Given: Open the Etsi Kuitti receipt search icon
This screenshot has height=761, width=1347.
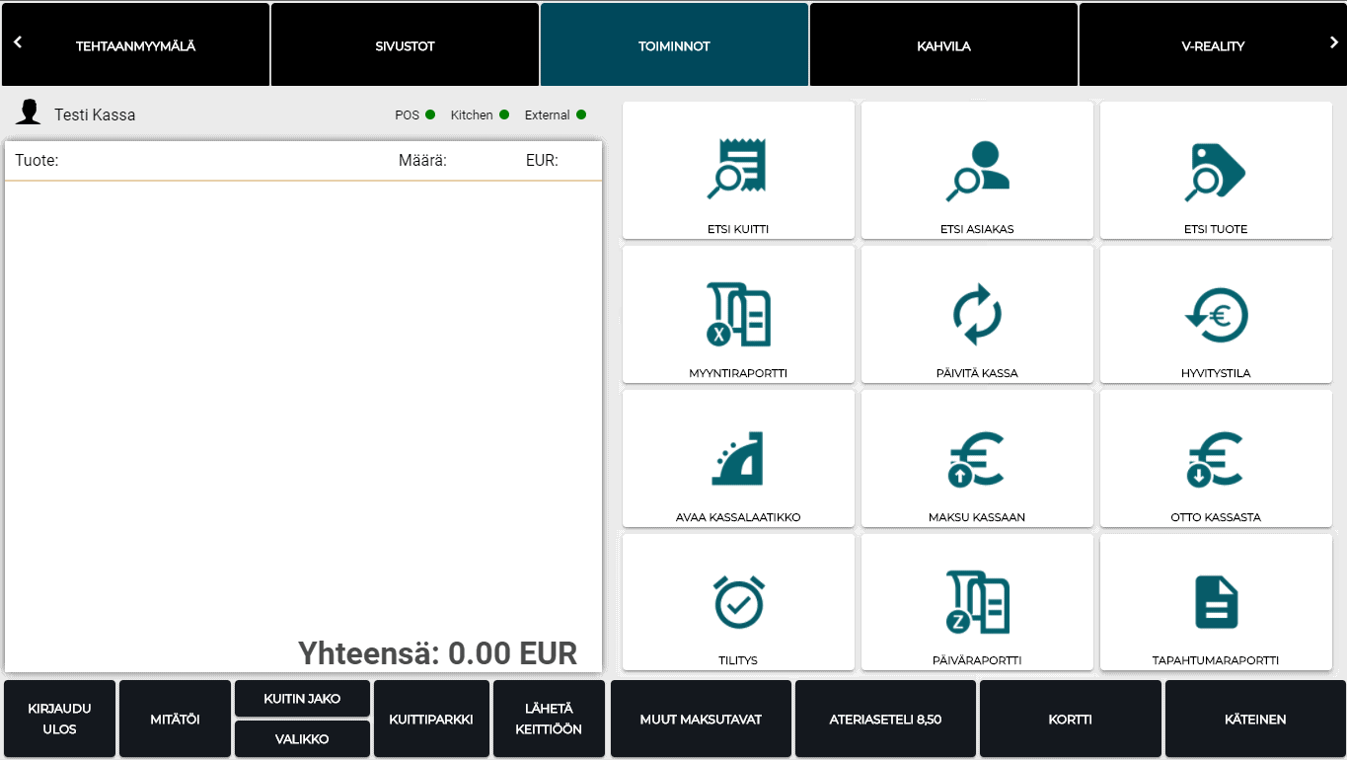Looking at the screenshot, I should (x=738, y=169).
